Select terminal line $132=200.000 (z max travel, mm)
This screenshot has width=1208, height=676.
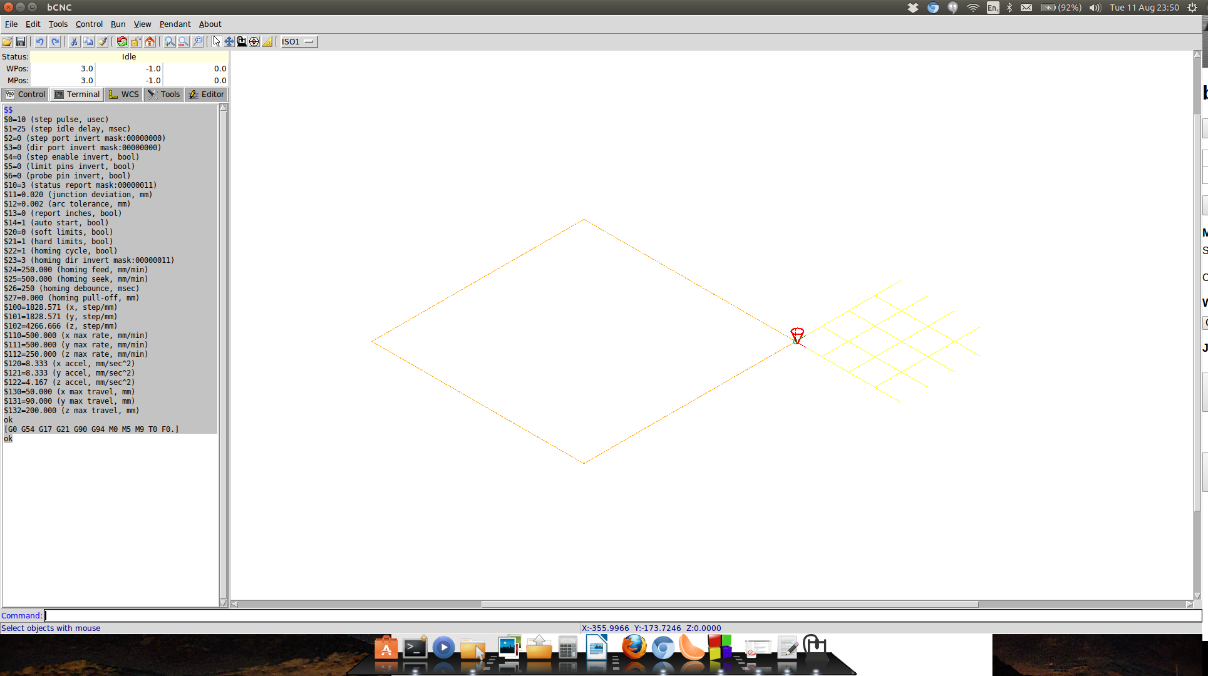(71, 411)
